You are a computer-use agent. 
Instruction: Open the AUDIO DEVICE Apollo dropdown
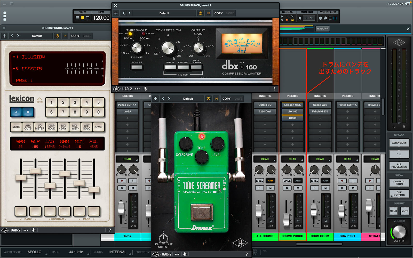(35, 252)
